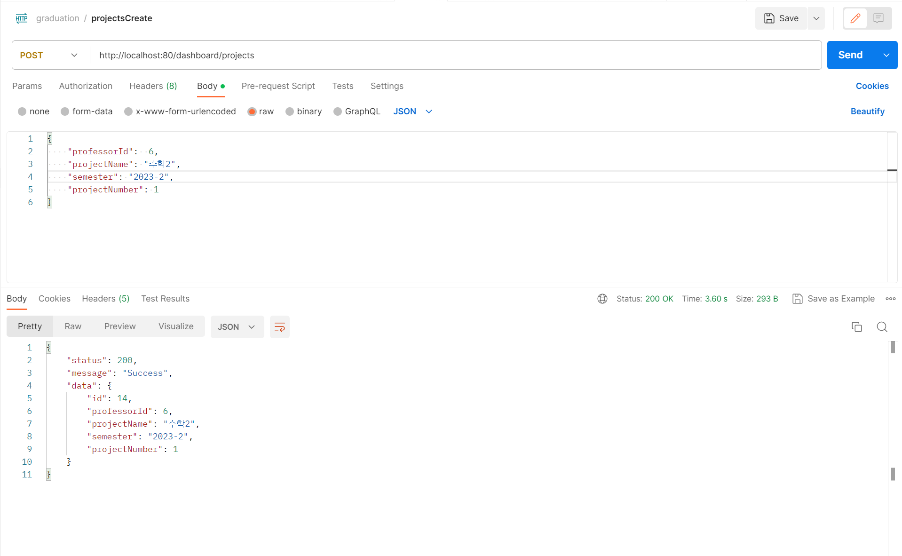Click the Status 200 OK indicator
The width and height of the screenshot is (902, 556).
point(645,299)
